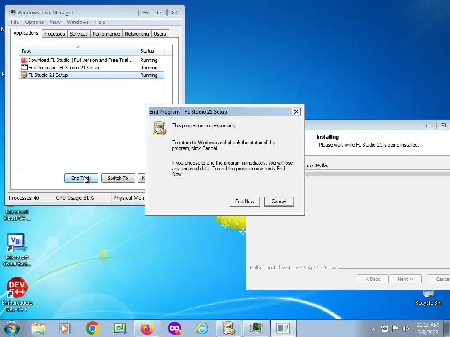This screenshot has height=337, width=450.
Task: Switch to the Users tab
Action: pyautogui.click(x=160, y=34)
